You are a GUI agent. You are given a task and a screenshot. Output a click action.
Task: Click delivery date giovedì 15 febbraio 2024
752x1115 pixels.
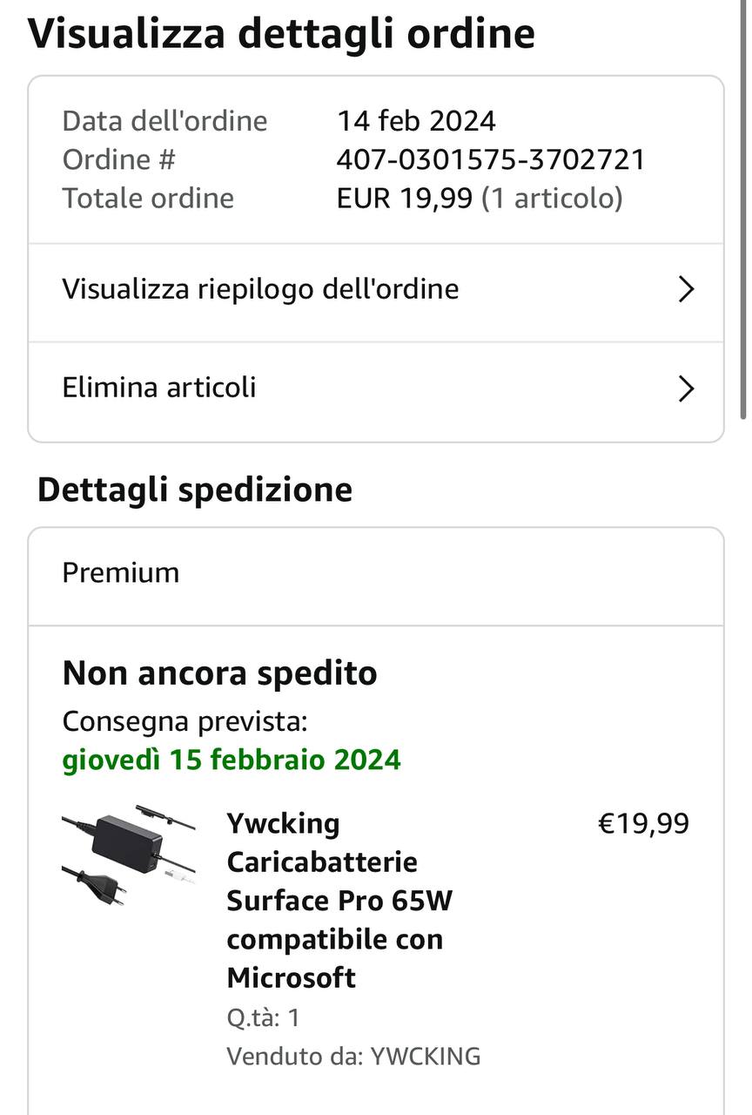tap(232, 759)
